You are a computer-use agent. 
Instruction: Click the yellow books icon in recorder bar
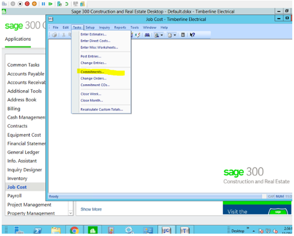pos(83,4)
